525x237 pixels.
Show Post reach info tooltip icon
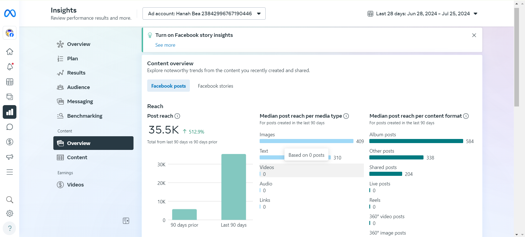click(177, 116)
